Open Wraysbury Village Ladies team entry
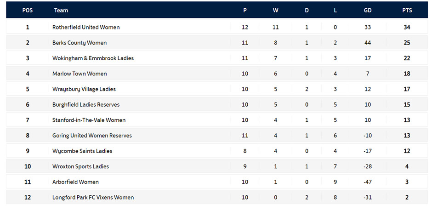Image resolution: width=432 pixels, height=211 pixels. coord(84,89)
